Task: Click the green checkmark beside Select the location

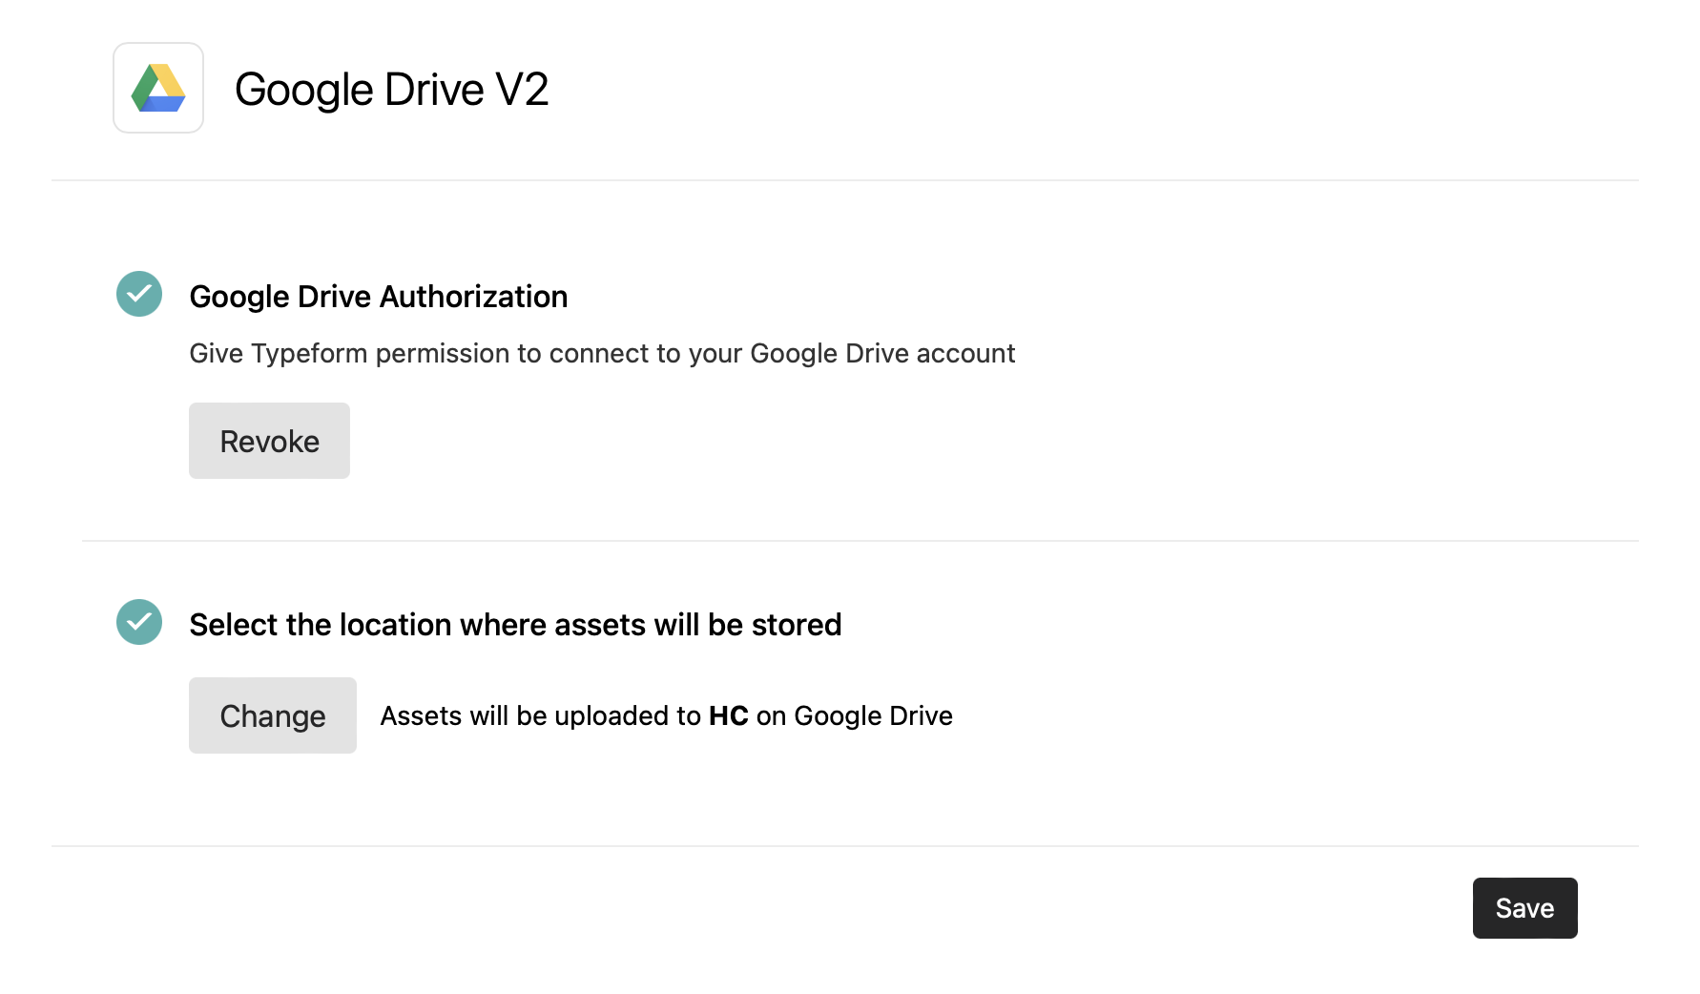Action: pyautogui.click(x=139, y=622)
